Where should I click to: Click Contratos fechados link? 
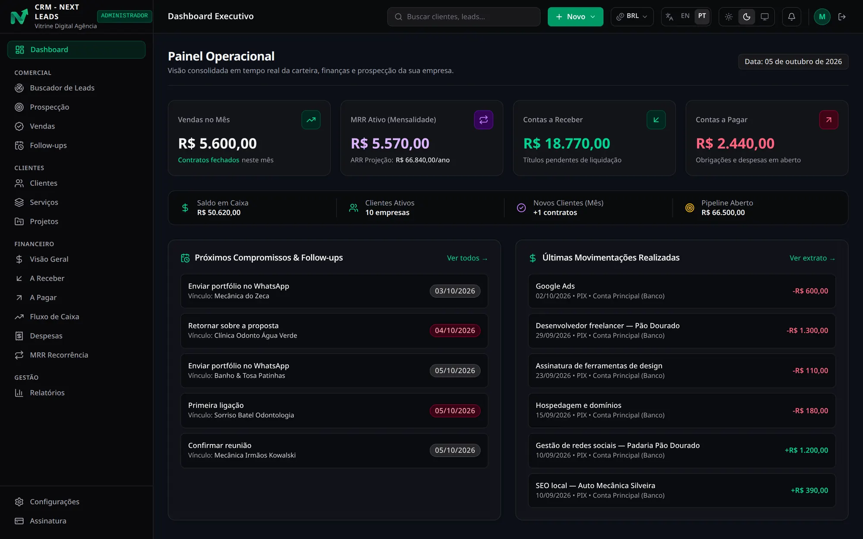[x=208, y=160]
